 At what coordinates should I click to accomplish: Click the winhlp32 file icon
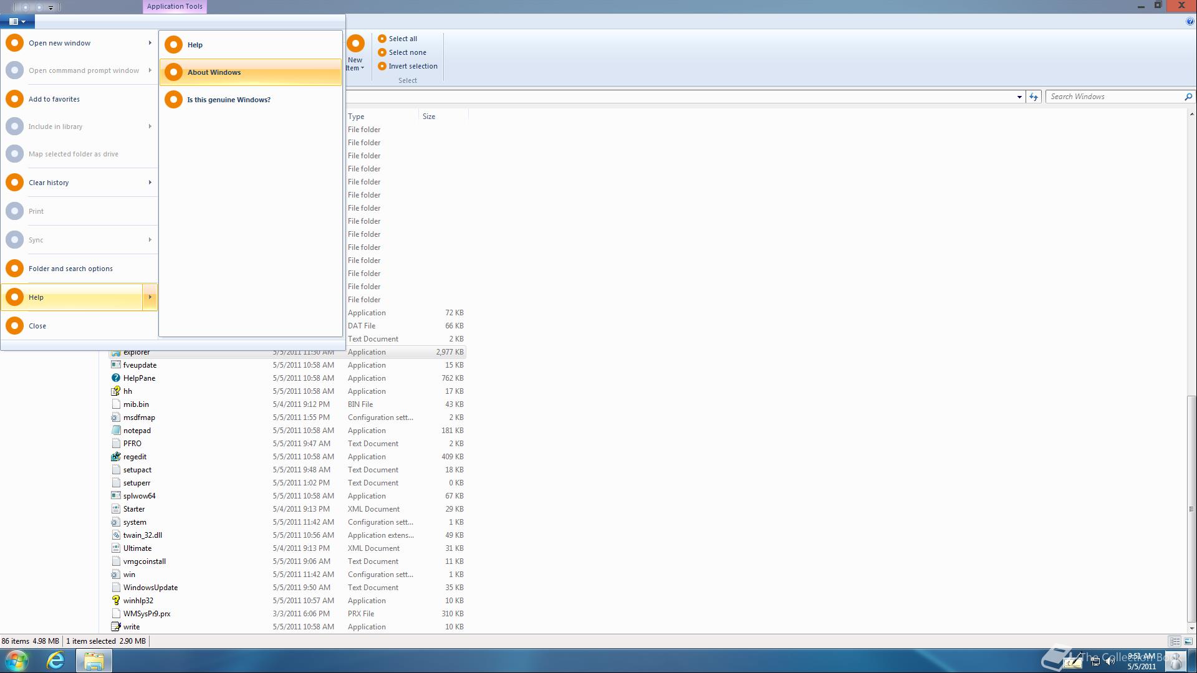point(115,601)
